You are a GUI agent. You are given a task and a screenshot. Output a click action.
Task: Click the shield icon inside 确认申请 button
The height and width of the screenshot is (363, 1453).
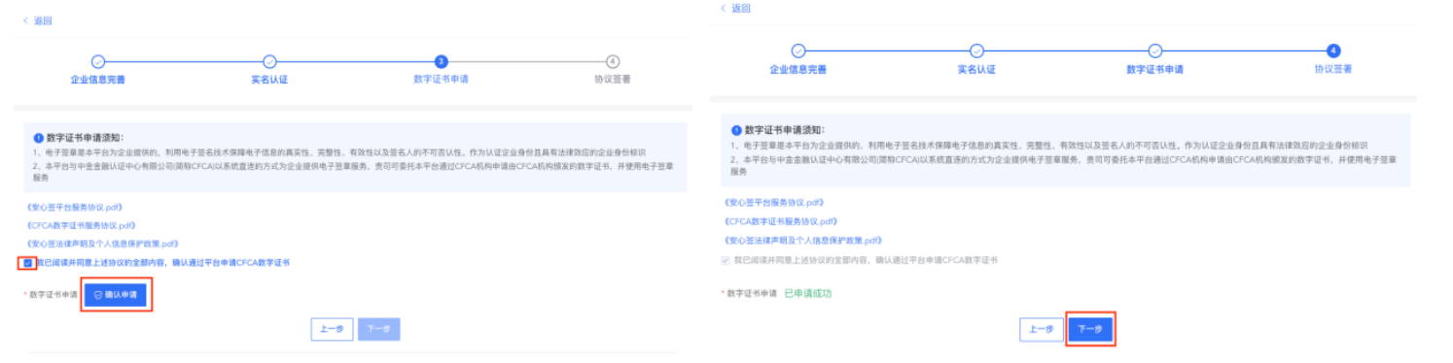click(98, 295)
